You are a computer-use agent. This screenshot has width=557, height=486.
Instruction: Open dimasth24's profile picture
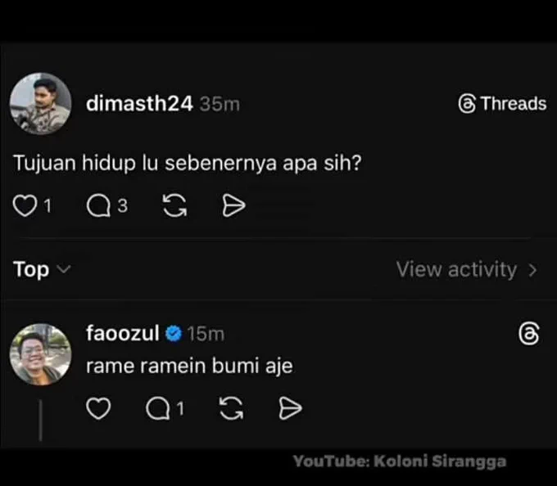click(x=40, y=104)
